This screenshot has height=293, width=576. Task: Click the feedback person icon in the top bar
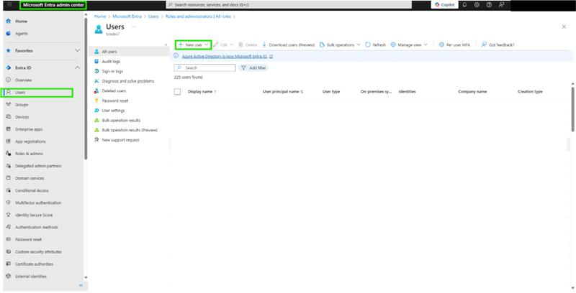(x=501, y=5)
